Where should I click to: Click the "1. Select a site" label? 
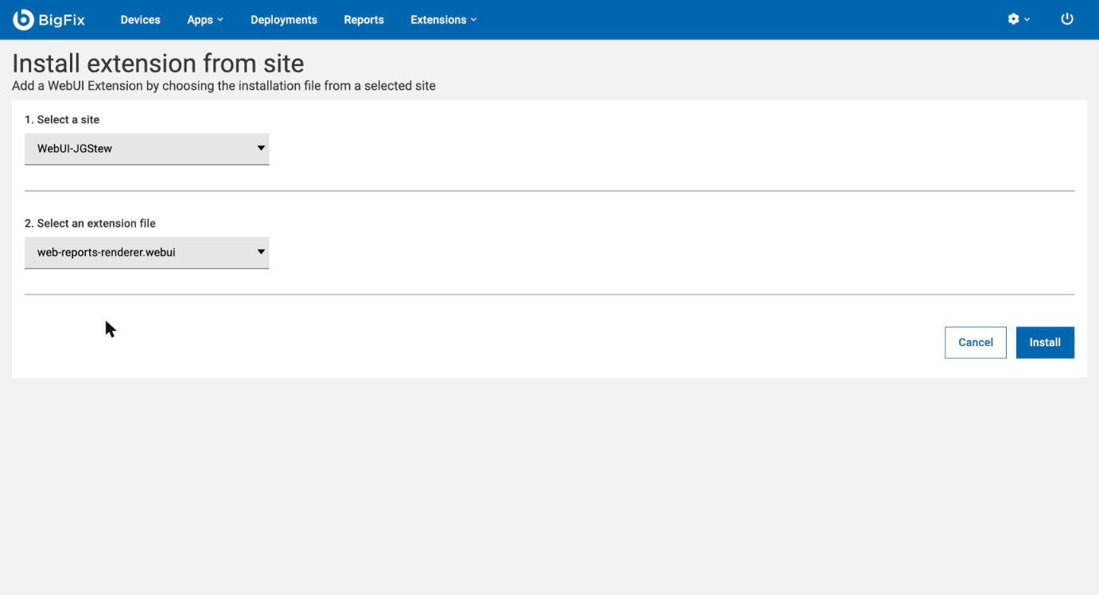pyautogui.click(x=62, y=119)
